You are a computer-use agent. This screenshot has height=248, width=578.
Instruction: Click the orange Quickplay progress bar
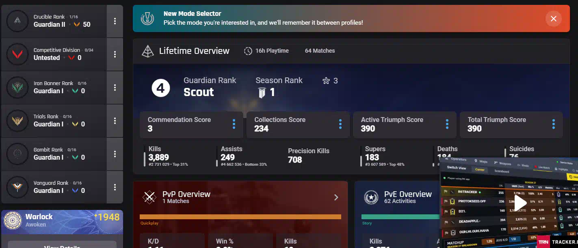[x=240, y=217]
